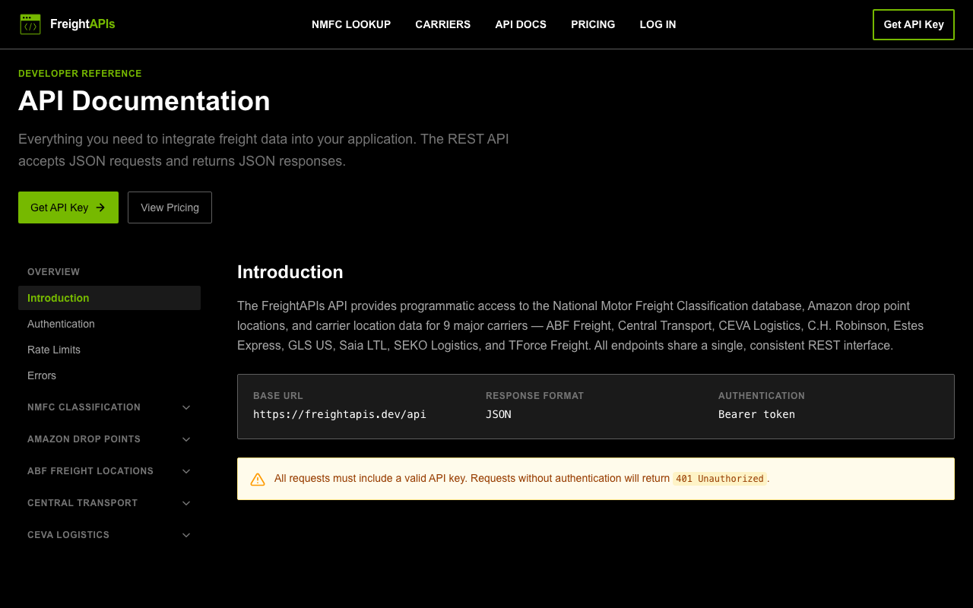Open NMFC Lookup in the top navigation
Screen dimensions: 973x608
(x=351, y=24)
